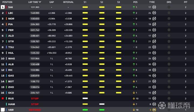Click the green S1 sector bar for VER
The image size is (194, 112).
point(85,110)
